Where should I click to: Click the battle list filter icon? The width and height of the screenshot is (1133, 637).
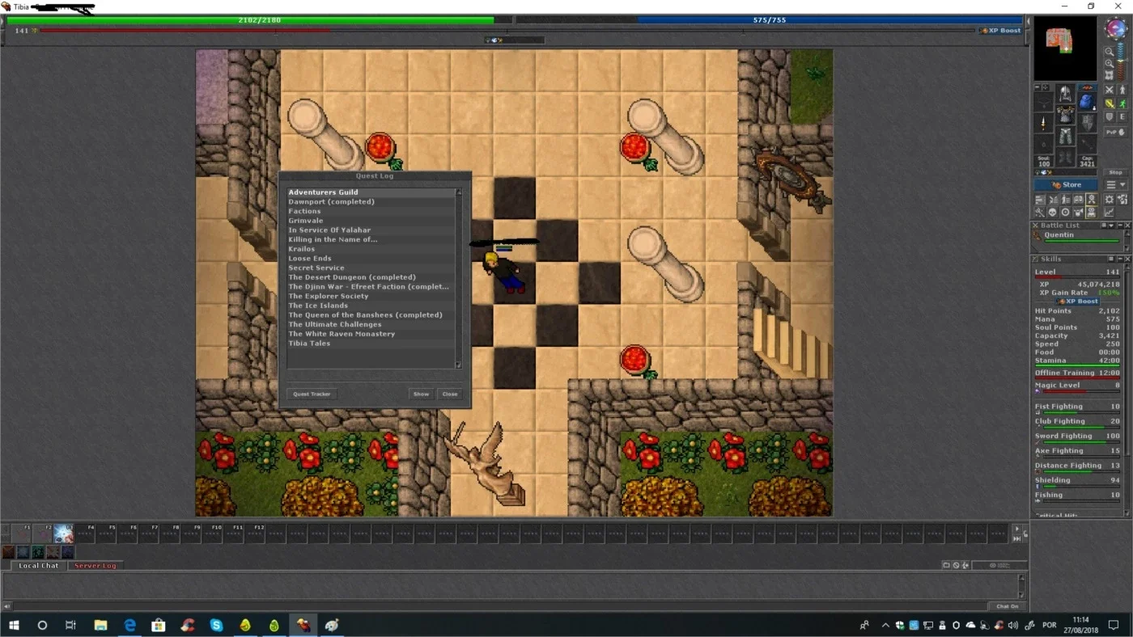pyautogui.click(x=1104, y=225)
